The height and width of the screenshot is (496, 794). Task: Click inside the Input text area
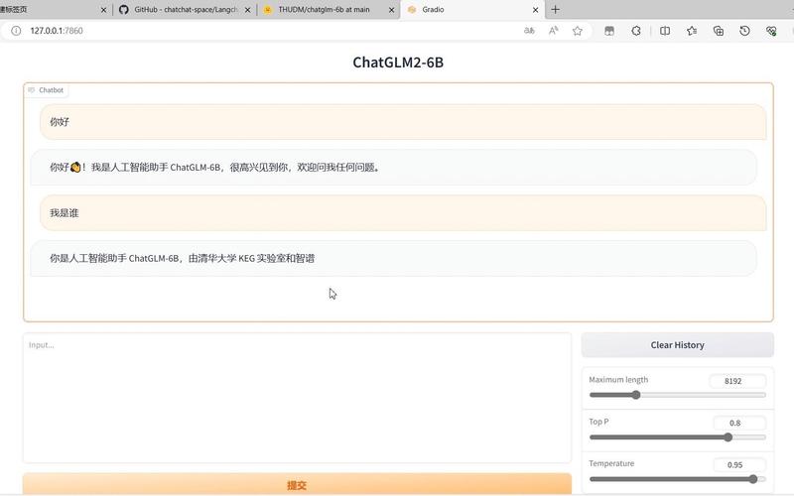coord(297,398)
